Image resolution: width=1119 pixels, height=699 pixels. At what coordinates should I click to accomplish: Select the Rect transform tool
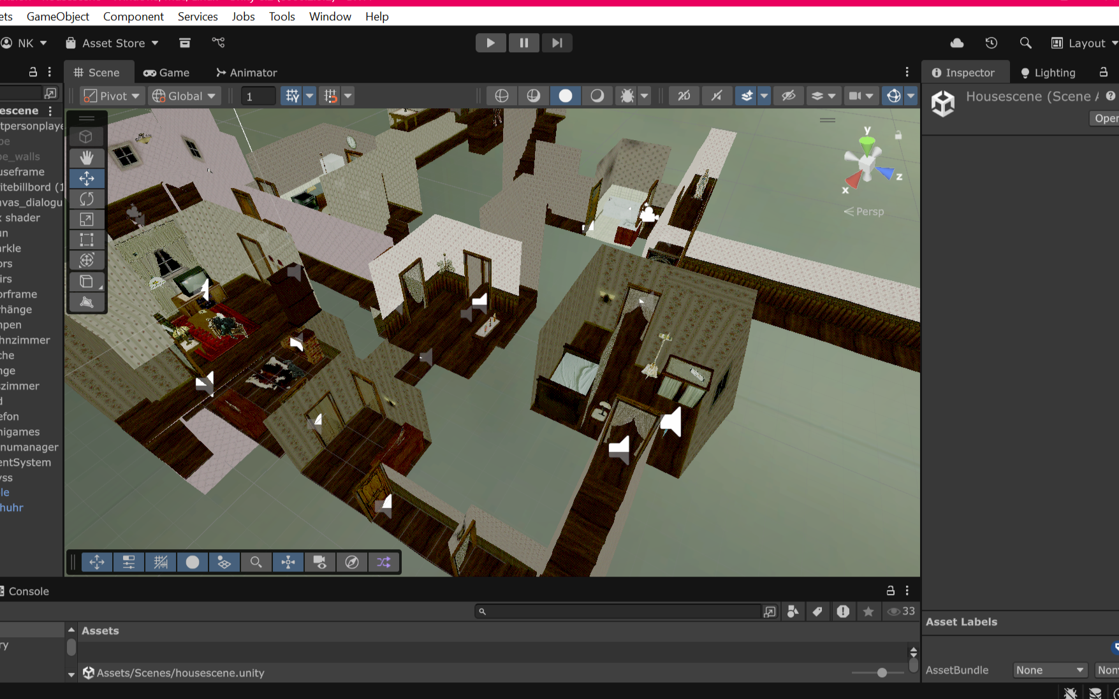coord(87,240)
